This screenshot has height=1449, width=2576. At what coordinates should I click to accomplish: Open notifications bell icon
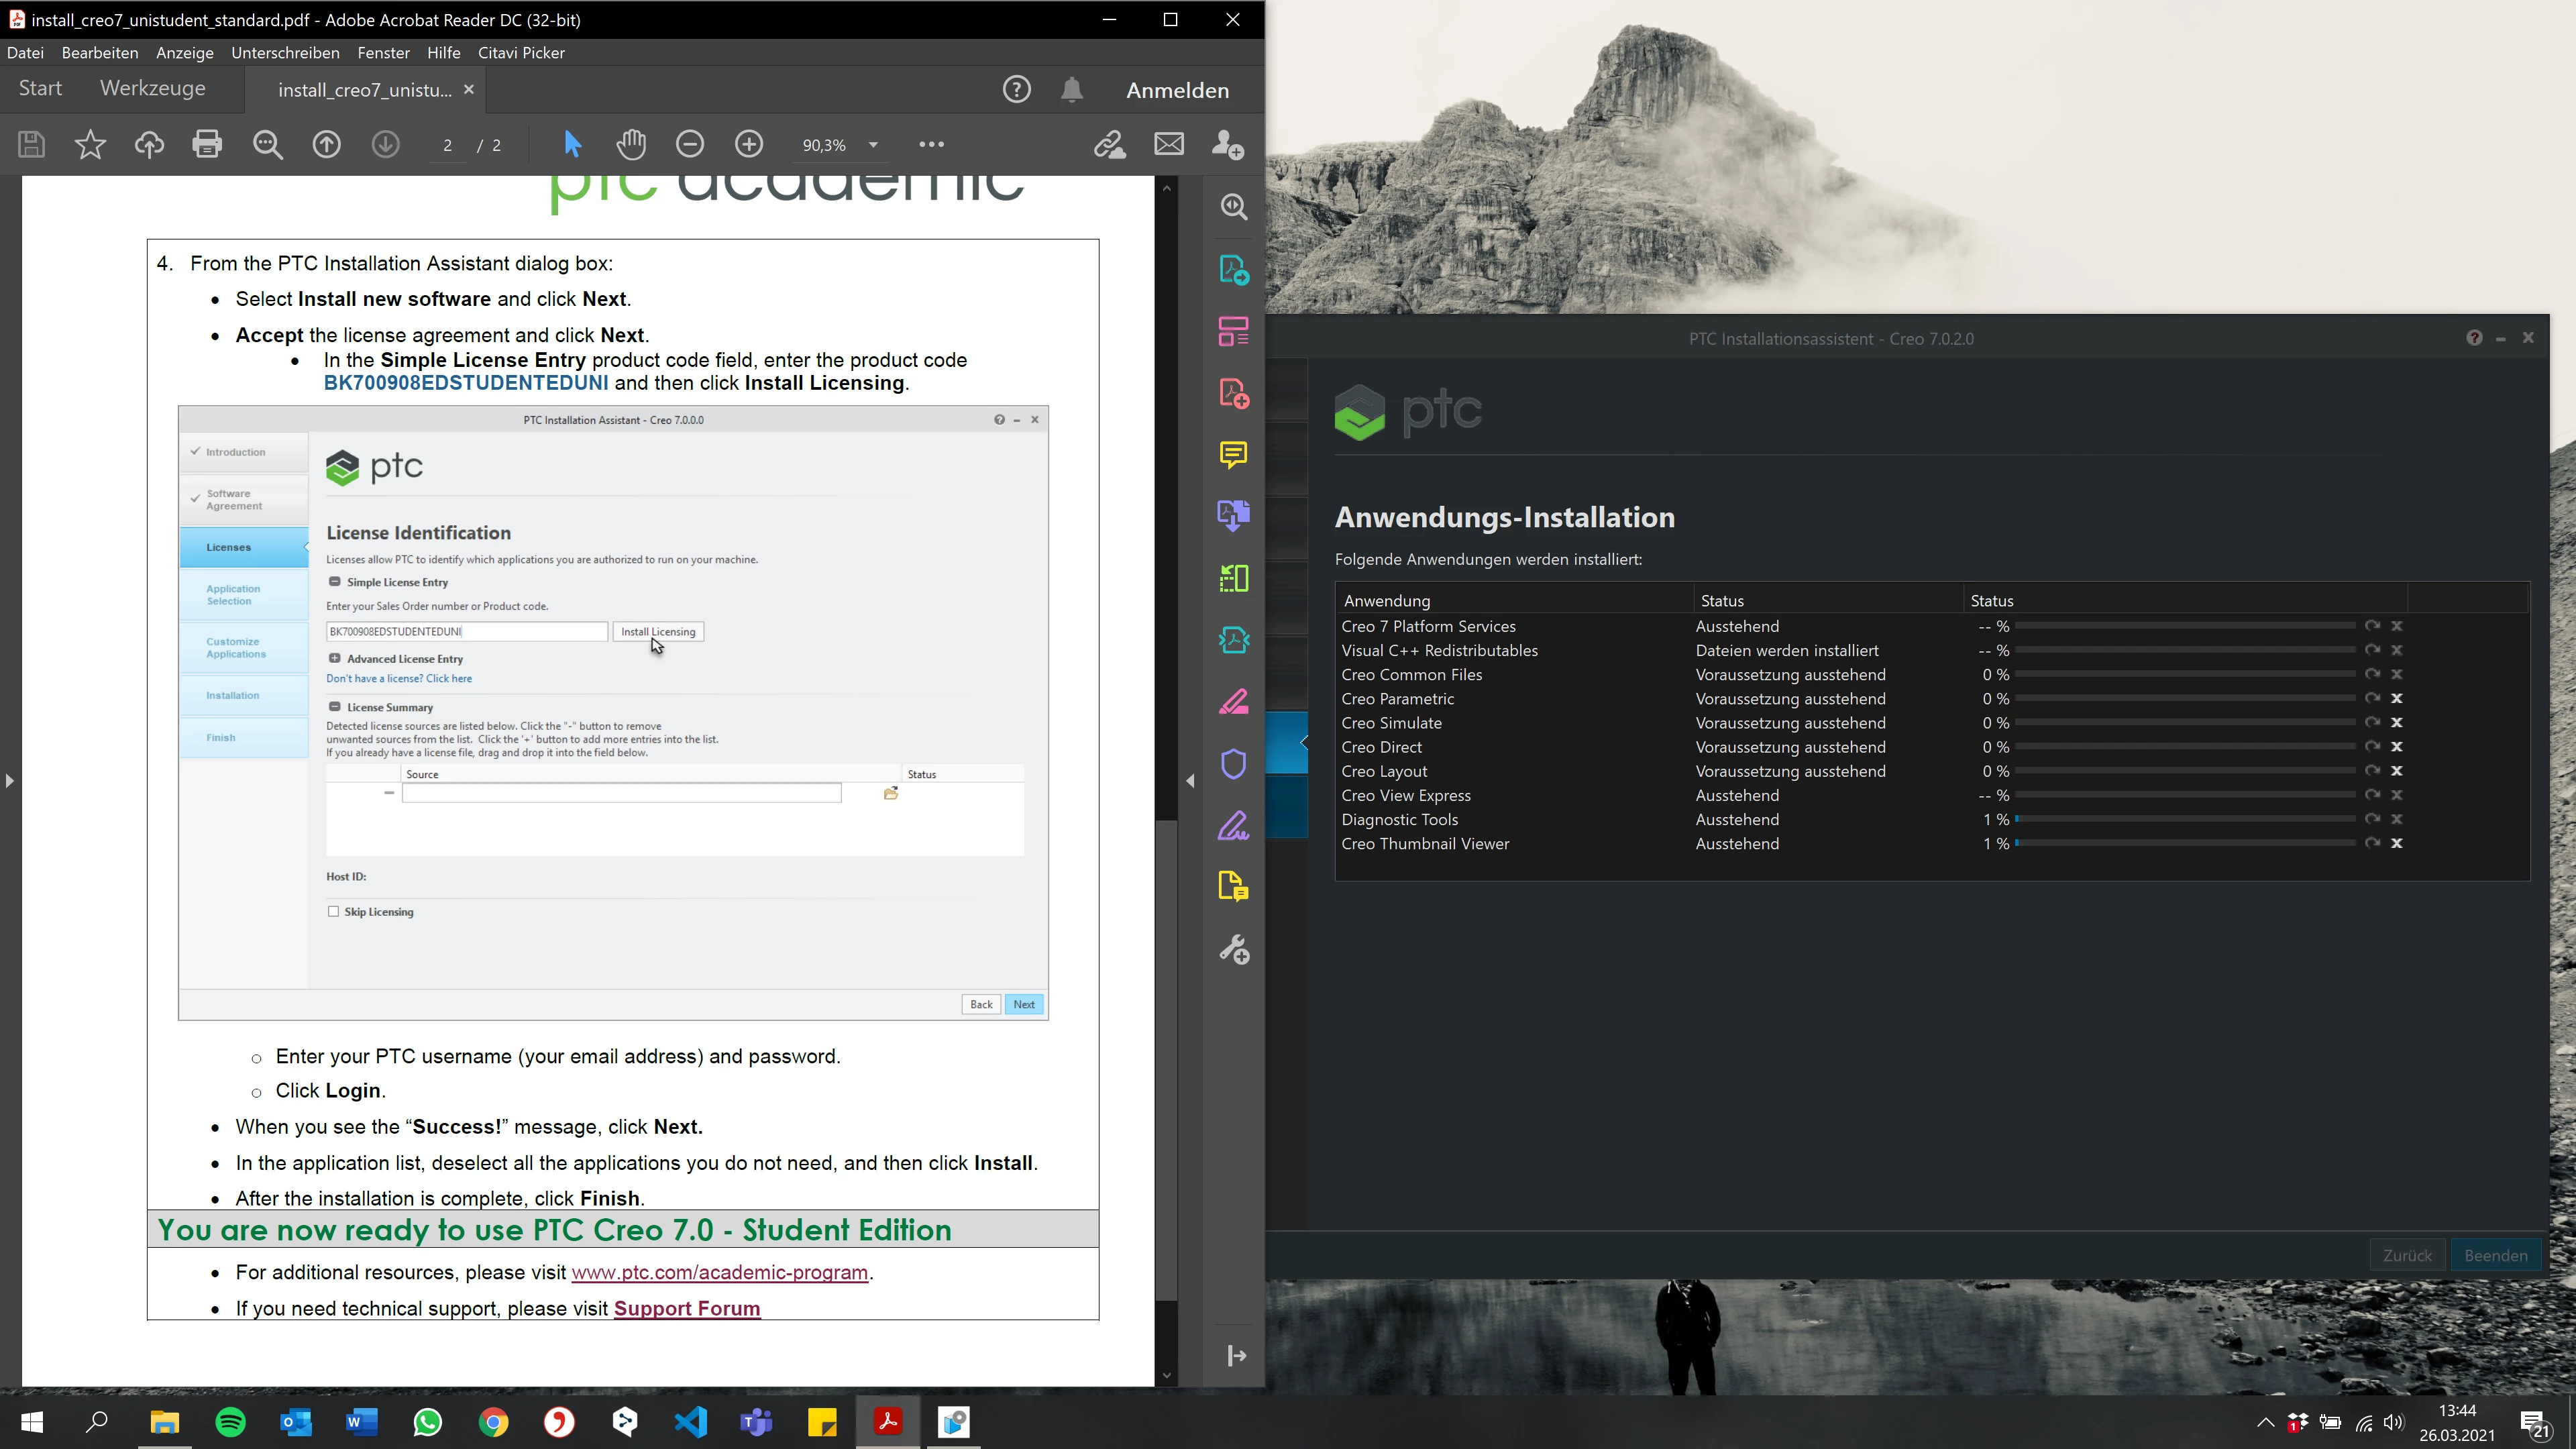[1071, 90]
